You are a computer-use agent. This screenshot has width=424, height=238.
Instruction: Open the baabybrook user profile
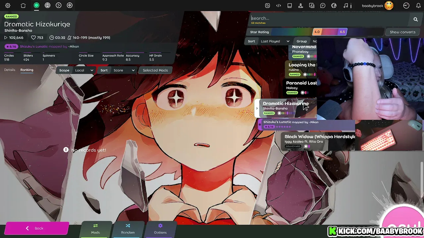click(377, 6)
